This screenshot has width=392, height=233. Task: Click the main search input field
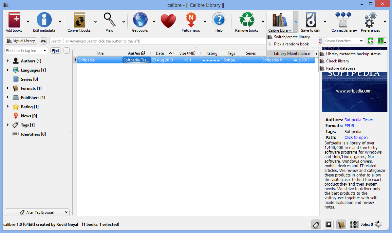(158, 41)
